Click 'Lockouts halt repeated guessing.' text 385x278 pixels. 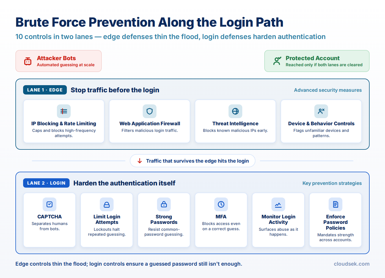click(x=107, y=232)
